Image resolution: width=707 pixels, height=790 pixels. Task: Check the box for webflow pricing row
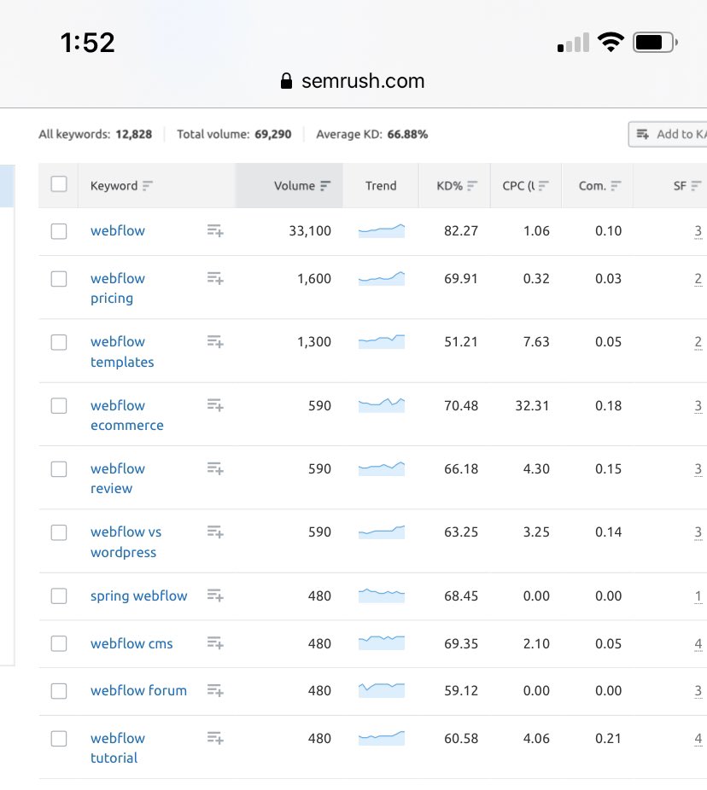point(59,279)
